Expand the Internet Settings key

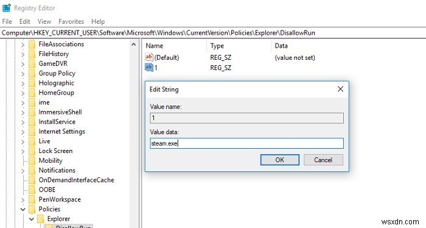coord(23,132)
